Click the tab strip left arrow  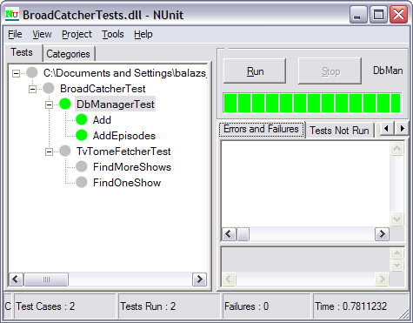pos(386,128)
